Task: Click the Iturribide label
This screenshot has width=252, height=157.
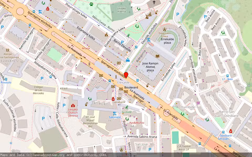Action: (188, 107)
